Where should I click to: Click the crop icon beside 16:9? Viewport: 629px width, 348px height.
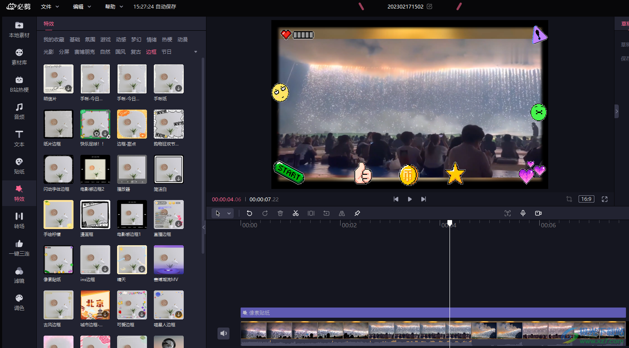coord(569,199)
